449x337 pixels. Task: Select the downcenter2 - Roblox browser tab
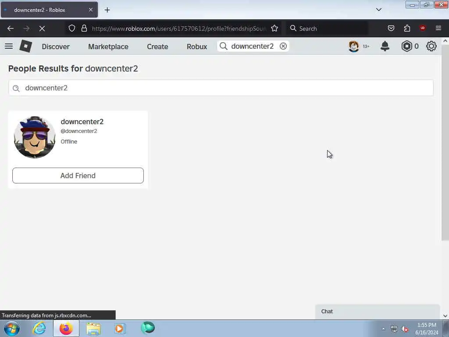pyautogui.click(x=49, y=10)
